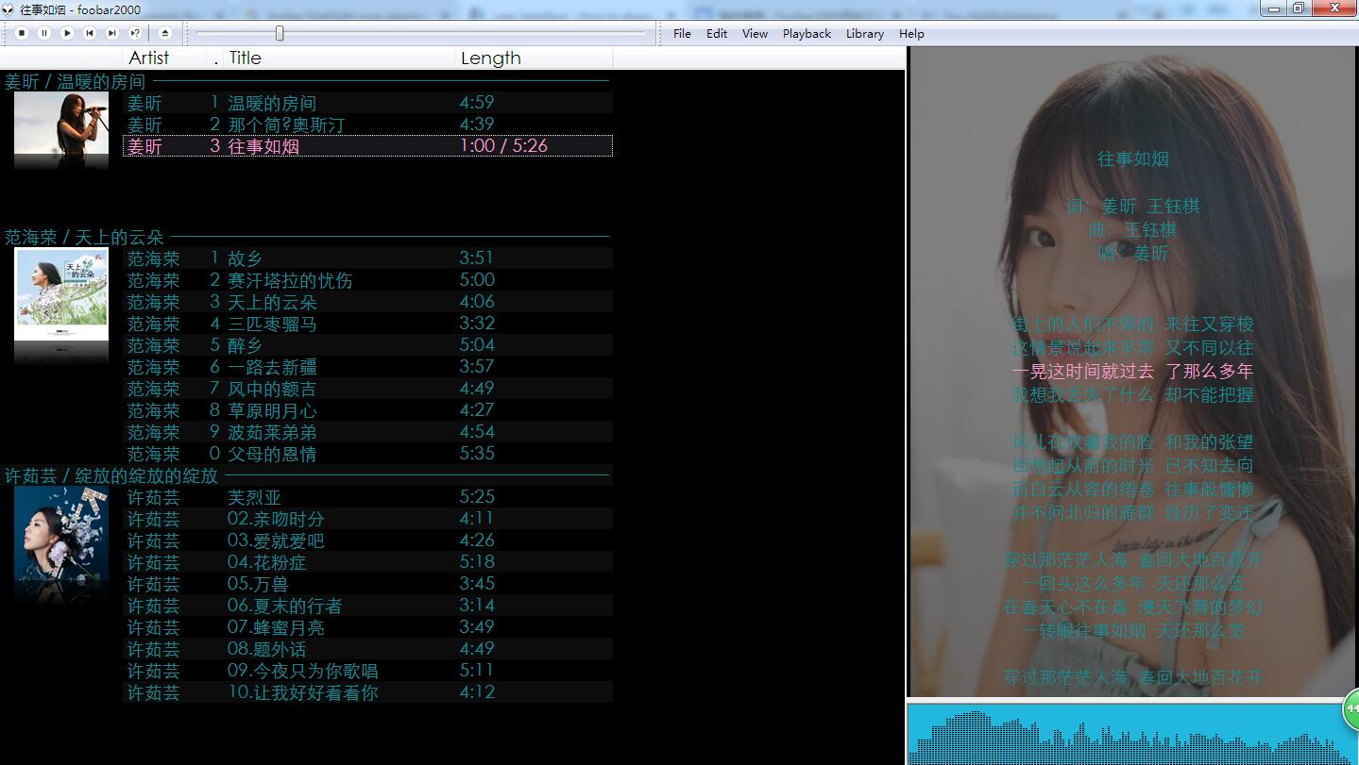Image resolution: width=1359 pixels, height=765 pixels.
Task: Select track 草原明月心
Action: 368,409
